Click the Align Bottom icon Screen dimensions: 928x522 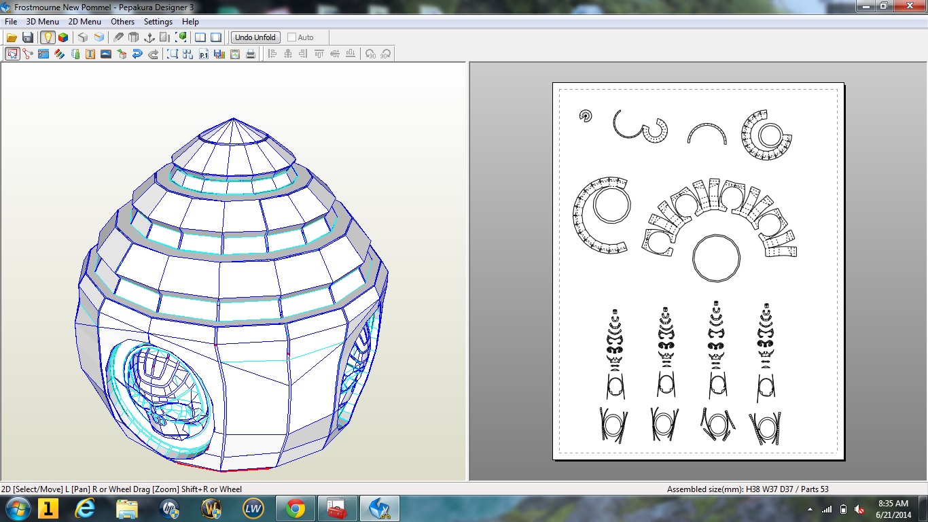[x=351, y=54]
